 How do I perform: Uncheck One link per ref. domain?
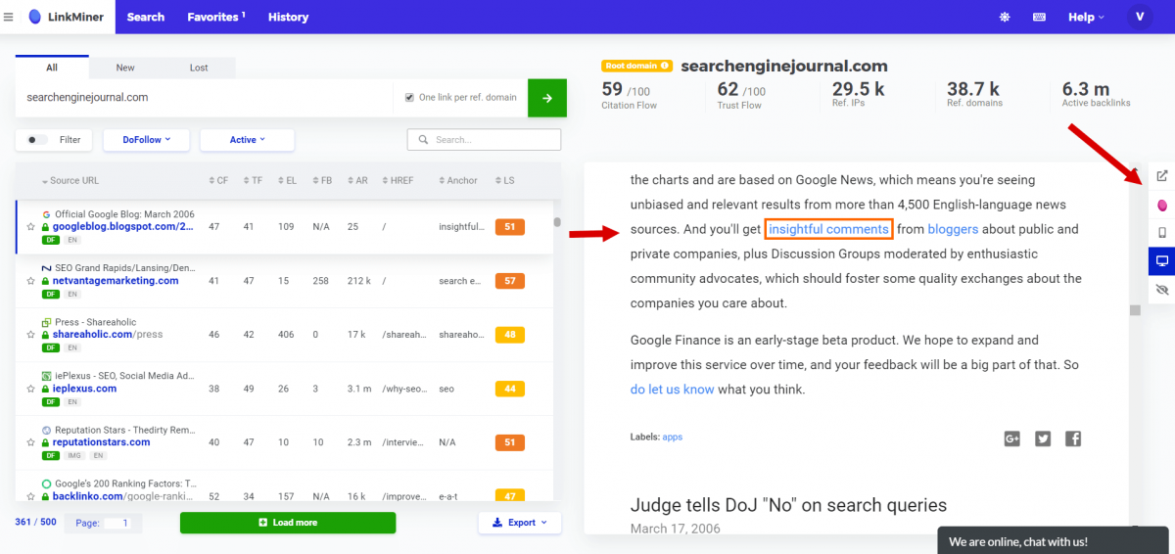click(x=410, y=98)
